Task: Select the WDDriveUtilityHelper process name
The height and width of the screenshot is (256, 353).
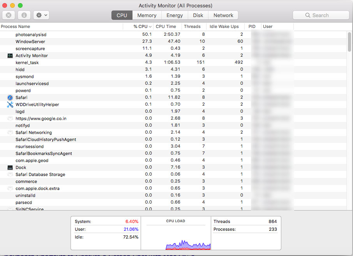Action: point(37,104)
